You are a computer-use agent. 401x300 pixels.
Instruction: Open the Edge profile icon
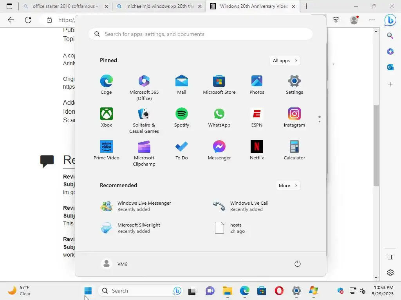354,20
